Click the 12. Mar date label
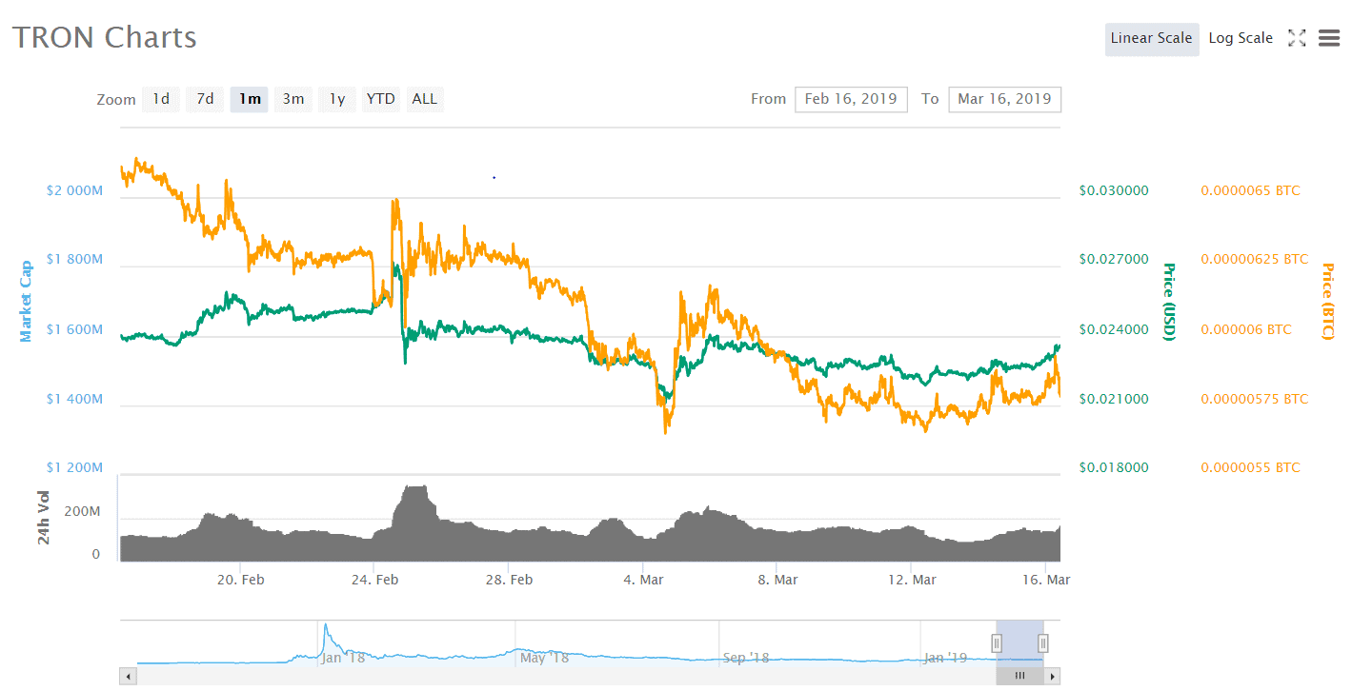The image size is (1352, 691). pos(912,580)
